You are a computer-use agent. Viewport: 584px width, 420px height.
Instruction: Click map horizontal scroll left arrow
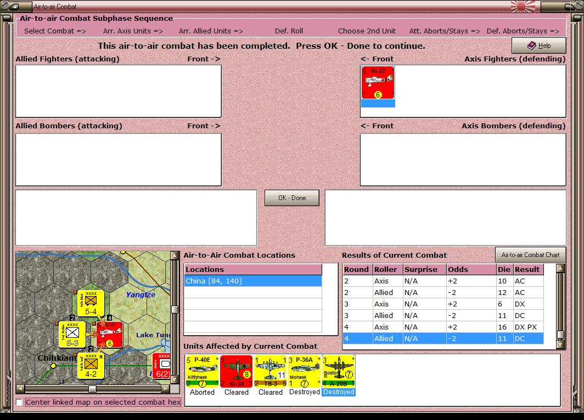[x=20, y=389]
